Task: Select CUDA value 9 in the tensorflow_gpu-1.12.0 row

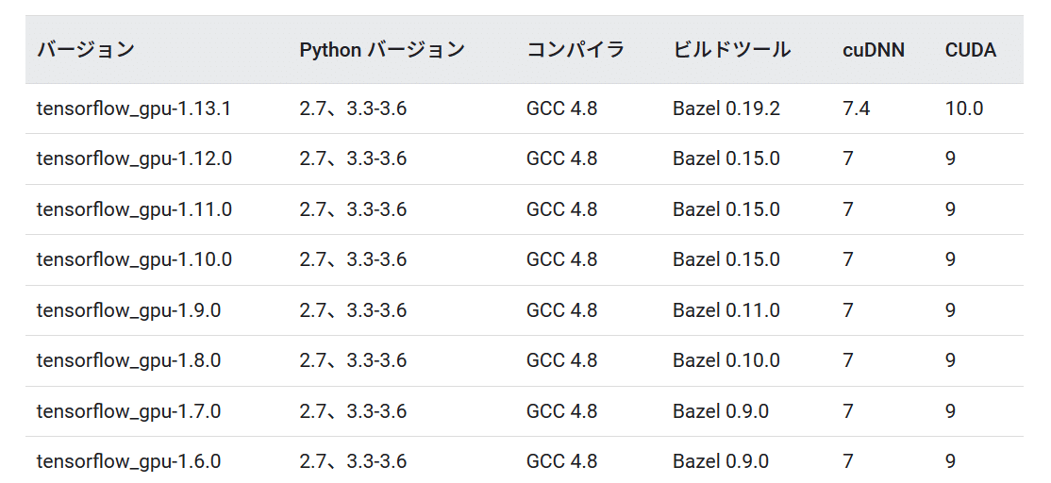Action: click(x=950, y=158)
